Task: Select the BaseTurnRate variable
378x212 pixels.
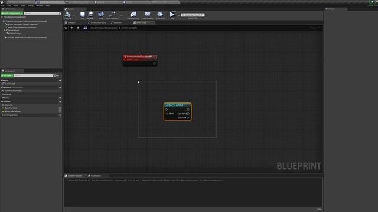Action: pos(11,108)
